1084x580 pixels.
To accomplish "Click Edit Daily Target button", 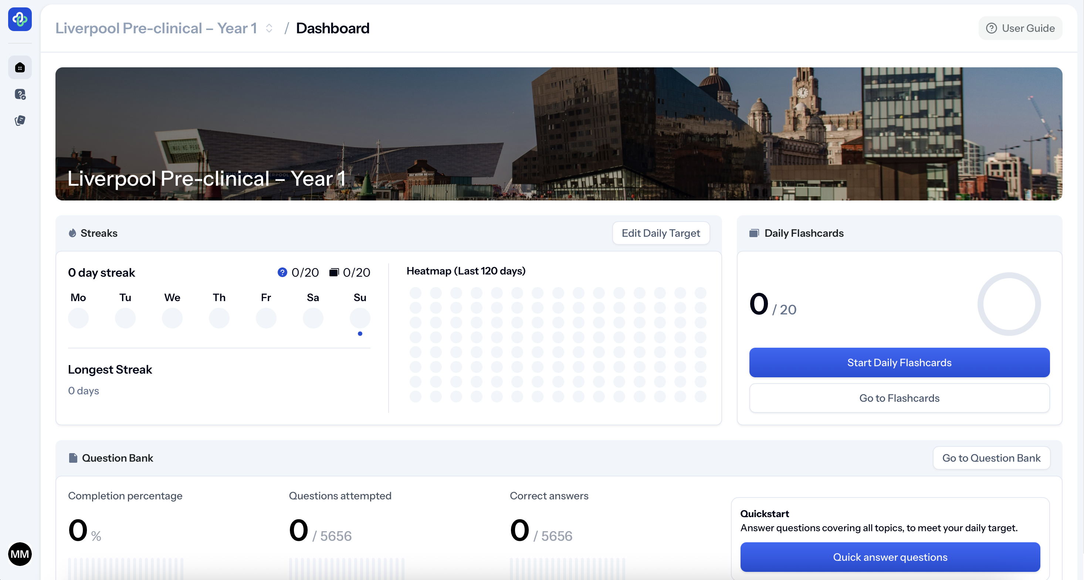I will click(x=661, y=233).
